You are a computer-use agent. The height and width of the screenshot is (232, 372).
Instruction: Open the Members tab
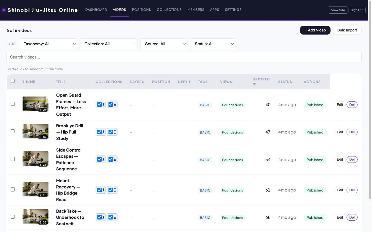196,10
